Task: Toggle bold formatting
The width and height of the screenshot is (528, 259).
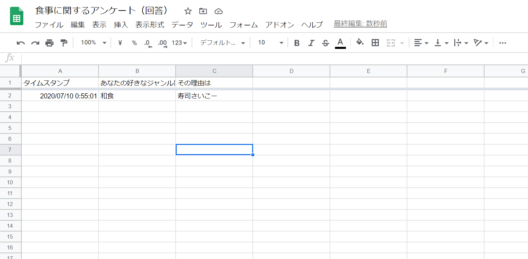Action: coord(297,43)
